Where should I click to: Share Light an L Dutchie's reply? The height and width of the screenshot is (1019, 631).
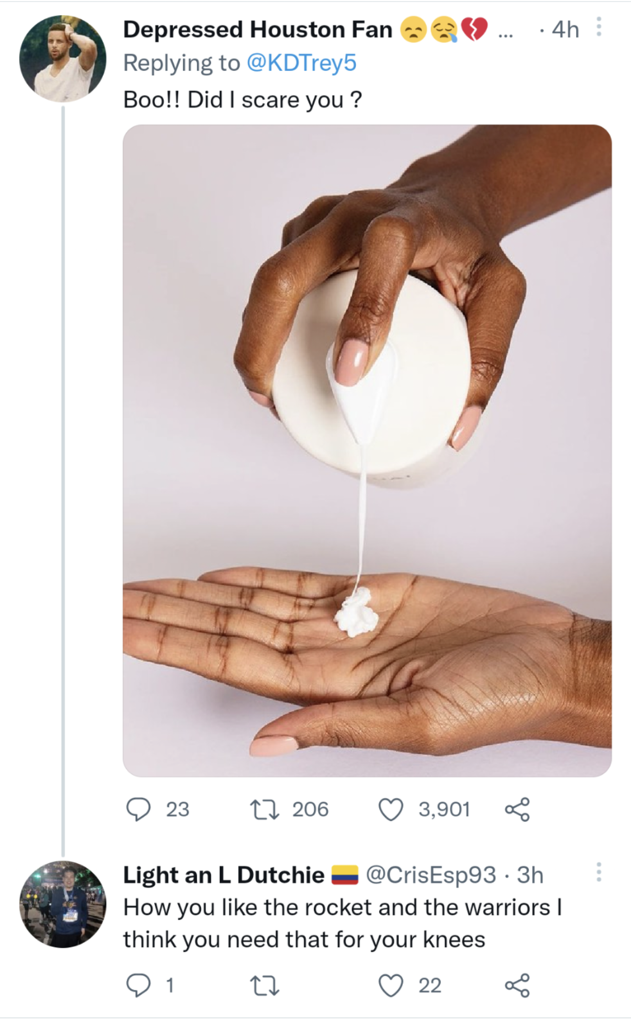pos(517,986)
